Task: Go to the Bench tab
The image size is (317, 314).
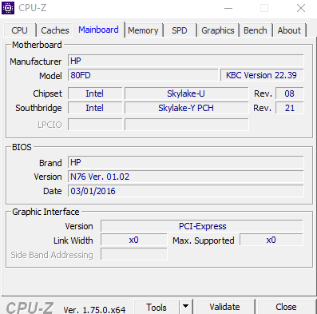Action: (256, 30)
